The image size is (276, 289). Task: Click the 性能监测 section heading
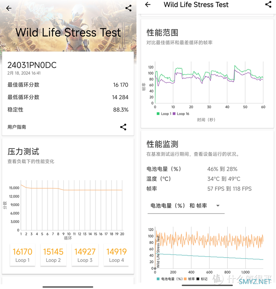click(163, 144)
